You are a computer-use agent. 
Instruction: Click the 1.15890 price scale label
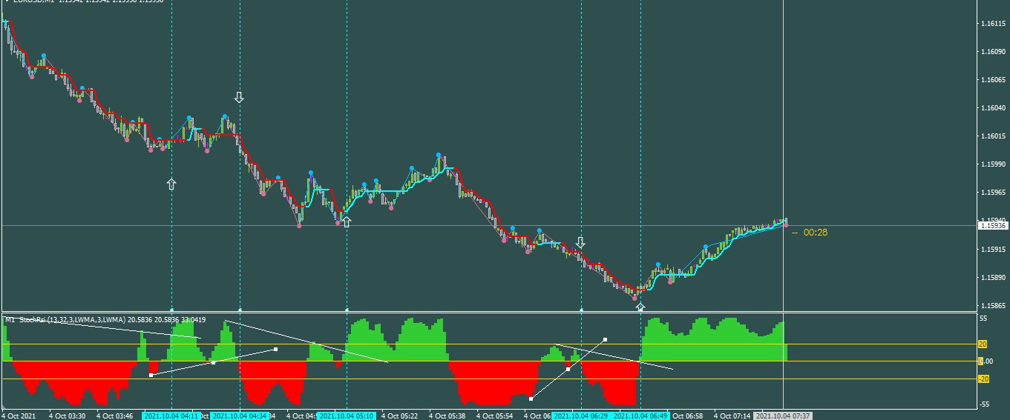(993, 278)
